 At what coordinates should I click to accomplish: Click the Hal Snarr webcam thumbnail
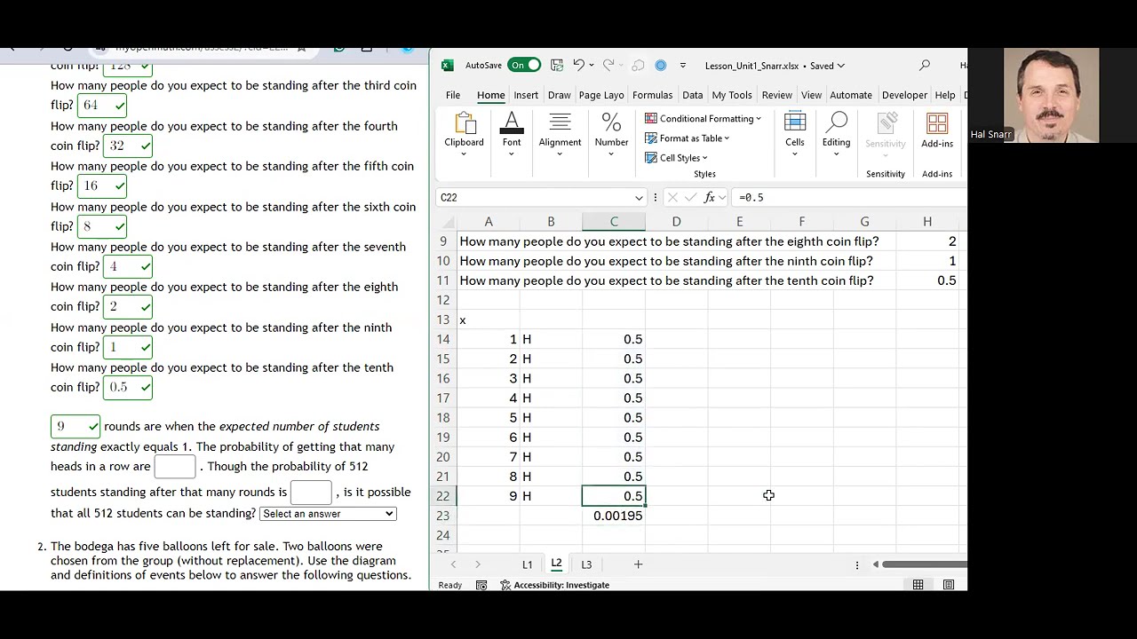[1051, 95]
